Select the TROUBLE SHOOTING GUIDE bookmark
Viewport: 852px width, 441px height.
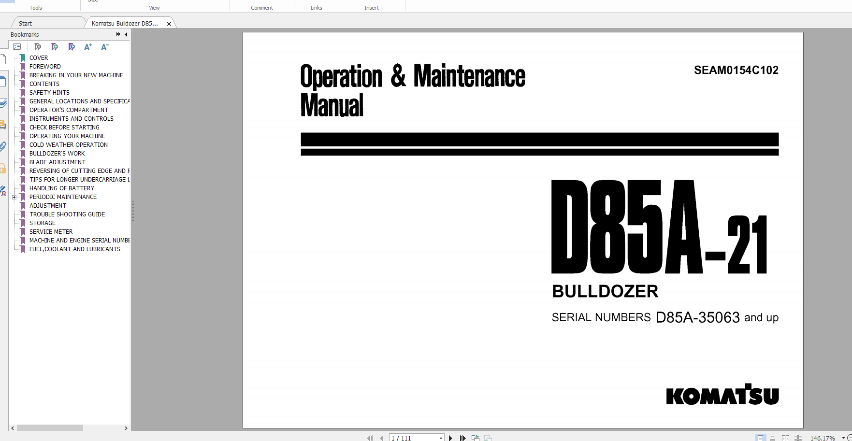tap(67, 214)
